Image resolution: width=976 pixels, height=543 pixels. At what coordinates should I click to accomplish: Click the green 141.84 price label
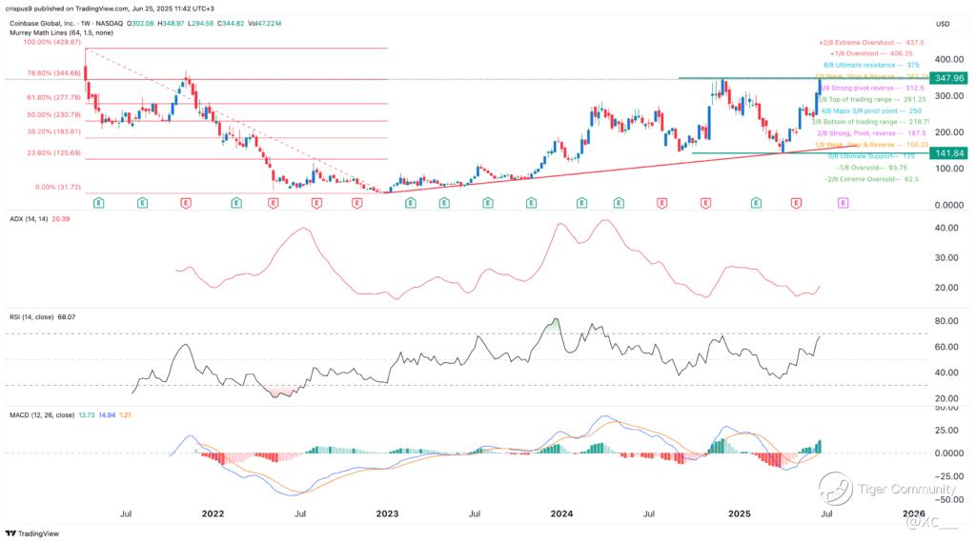coord(948,153)
